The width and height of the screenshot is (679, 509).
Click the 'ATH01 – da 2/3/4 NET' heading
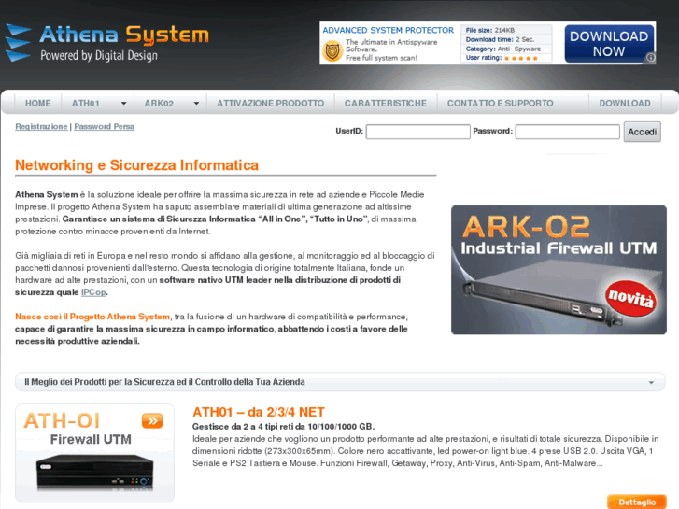pos(259,412)
